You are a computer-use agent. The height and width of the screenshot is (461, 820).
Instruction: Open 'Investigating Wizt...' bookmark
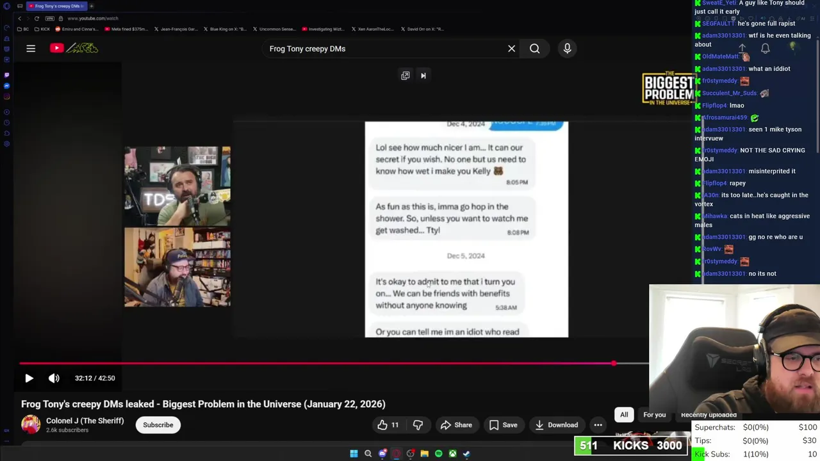[322, 29]
